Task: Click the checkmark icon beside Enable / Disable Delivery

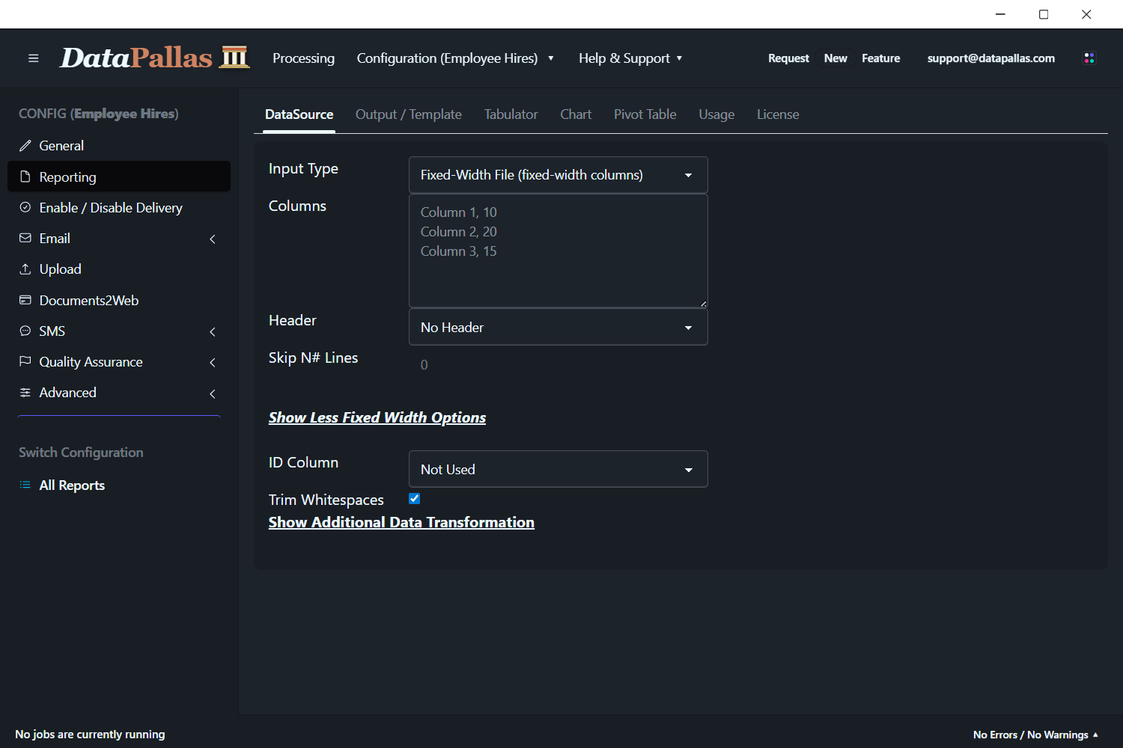Action: (x=25, y=207)
